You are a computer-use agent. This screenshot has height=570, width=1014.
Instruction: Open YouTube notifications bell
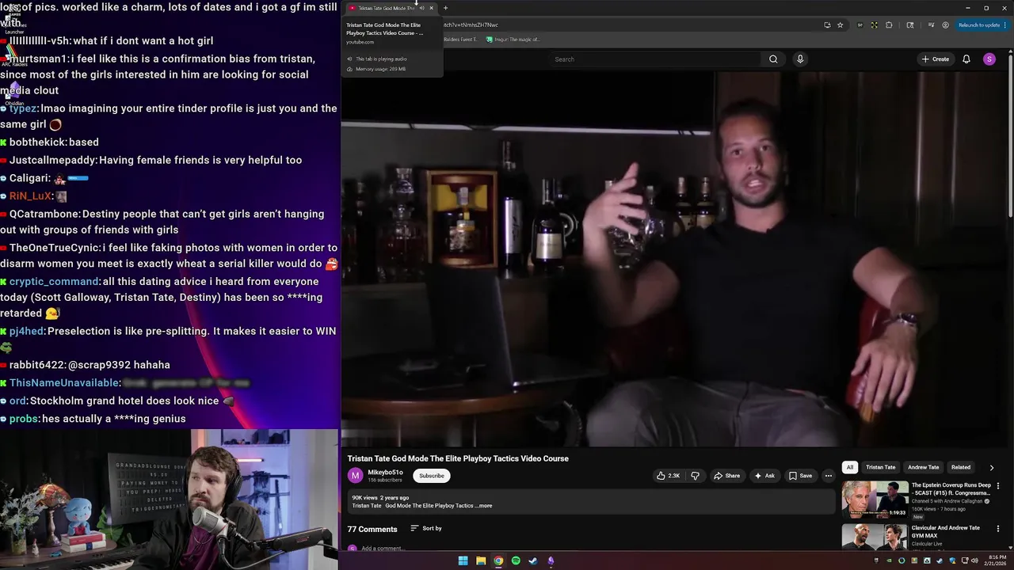coord(966,59)
